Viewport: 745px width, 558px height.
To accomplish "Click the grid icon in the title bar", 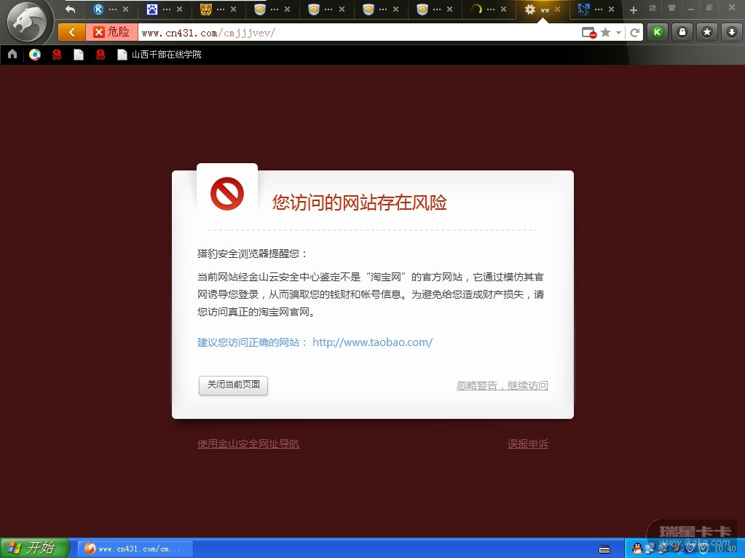I will pos(653,8).
